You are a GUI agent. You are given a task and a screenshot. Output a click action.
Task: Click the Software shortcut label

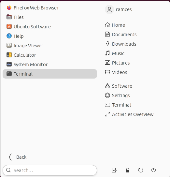(x=122, y=86)
